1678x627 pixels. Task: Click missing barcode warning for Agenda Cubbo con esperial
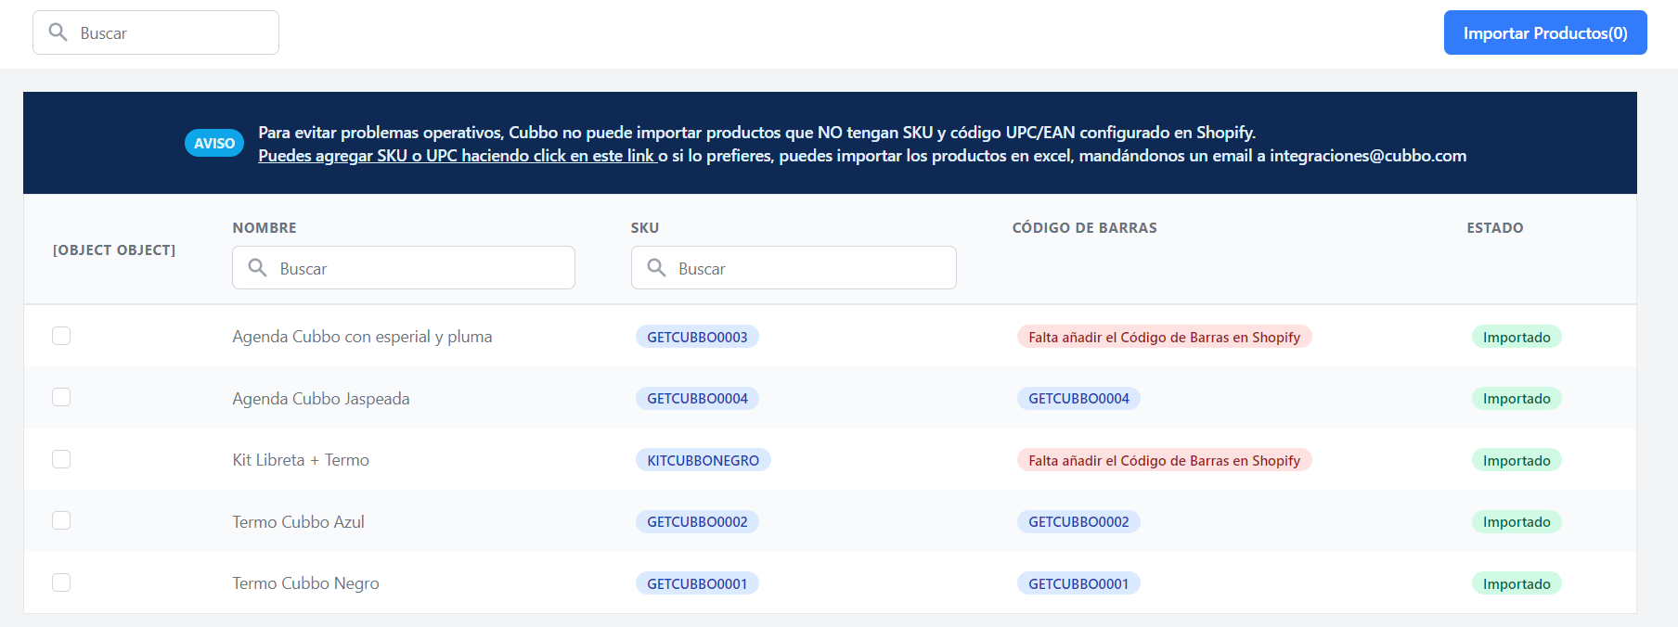pyautogui.click(x=1164, y=337)
